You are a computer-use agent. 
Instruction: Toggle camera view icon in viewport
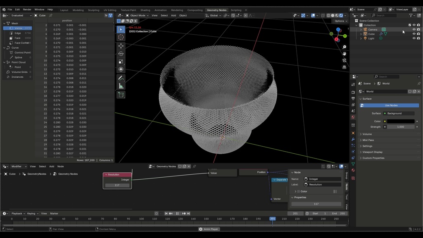(x=344, y=60)
